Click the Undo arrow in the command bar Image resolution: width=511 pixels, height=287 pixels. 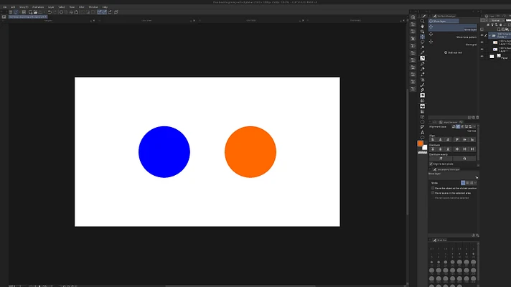point(50,12)
